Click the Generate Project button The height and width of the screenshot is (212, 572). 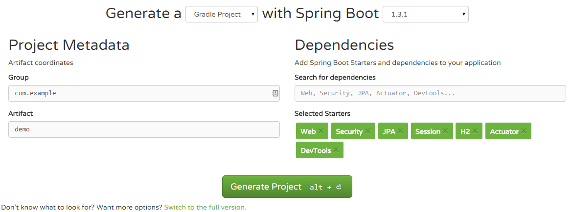point(287,187)
